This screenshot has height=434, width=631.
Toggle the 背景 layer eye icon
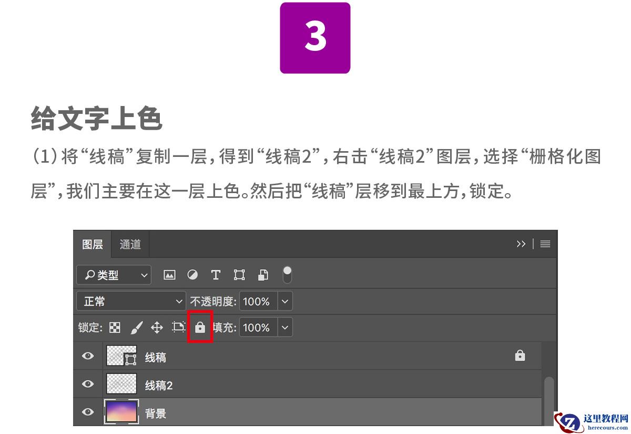87,411
